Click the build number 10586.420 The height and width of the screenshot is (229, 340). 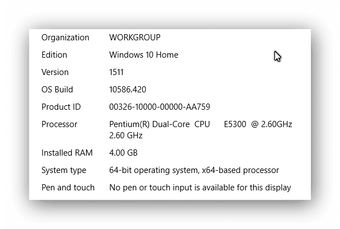click(x=128, y=90)
